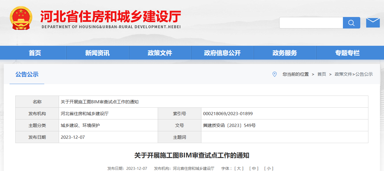The image size is (384, 171).
Task: Select document number 冀建质安函〔2023〕549号
Action: click(x=229, y=126)
